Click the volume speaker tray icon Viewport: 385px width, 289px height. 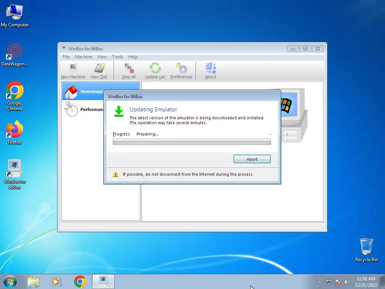click(x=347, y=282)
